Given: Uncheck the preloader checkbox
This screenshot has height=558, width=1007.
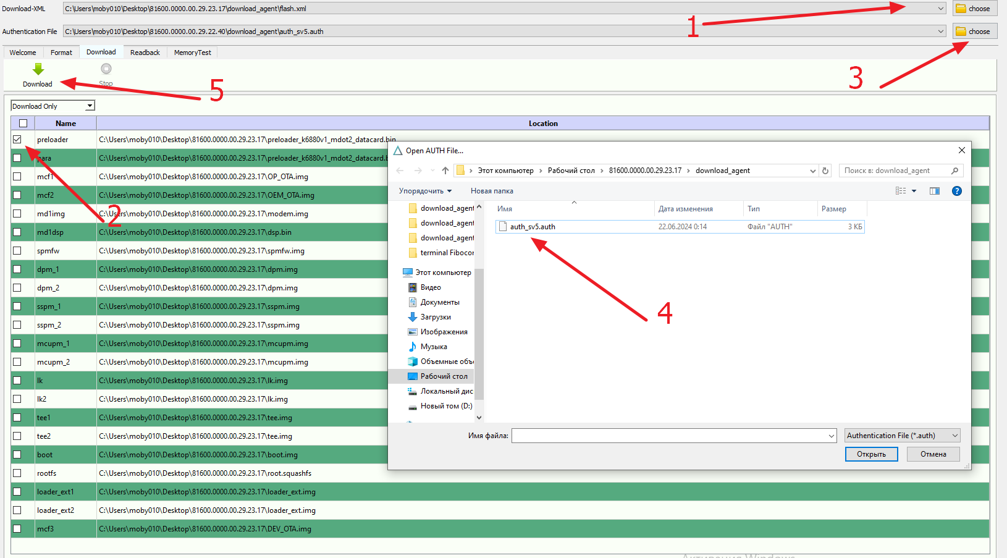Looking at the screenshot, I should coord(17,140).
